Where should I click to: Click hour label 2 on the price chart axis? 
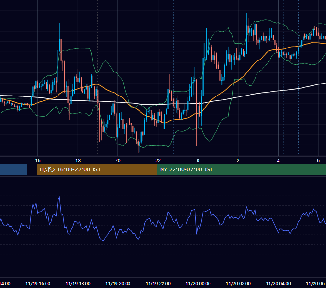pos(238,161)
